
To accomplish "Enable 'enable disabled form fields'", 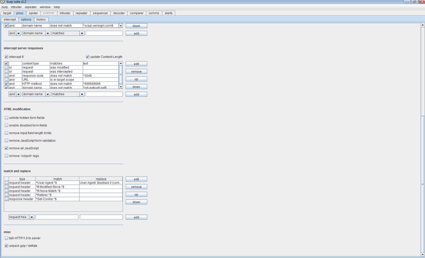I will [x=6, y=125].
